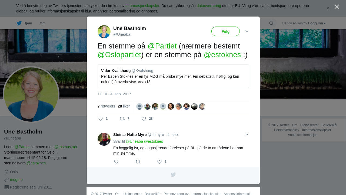Open the Om item in the top bar
The width and height of the screenshot is (346, 195).
pos(43,23)
